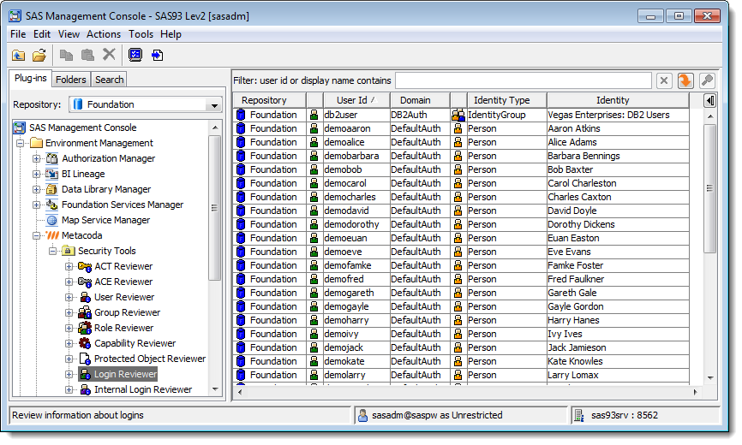The image size is (742, 445).
Task: Click the Group Reviewer icon
Action: click(x=85, y=312)
